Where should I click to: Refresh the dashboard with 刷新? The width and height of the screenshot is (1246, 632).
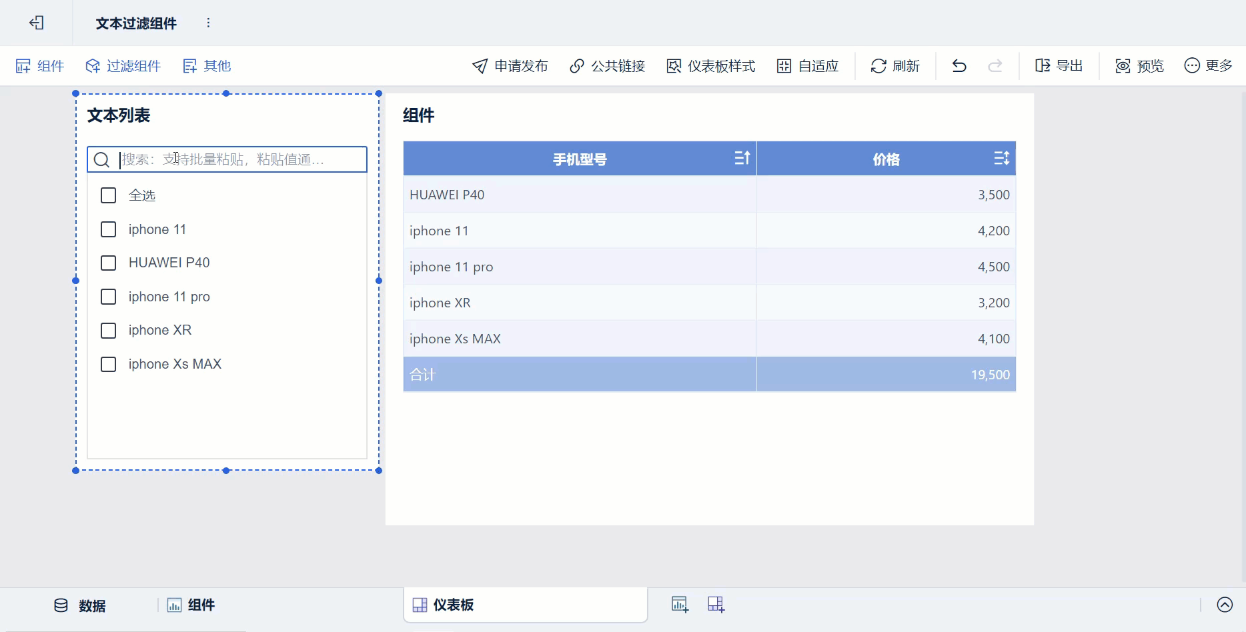(895, 66)
